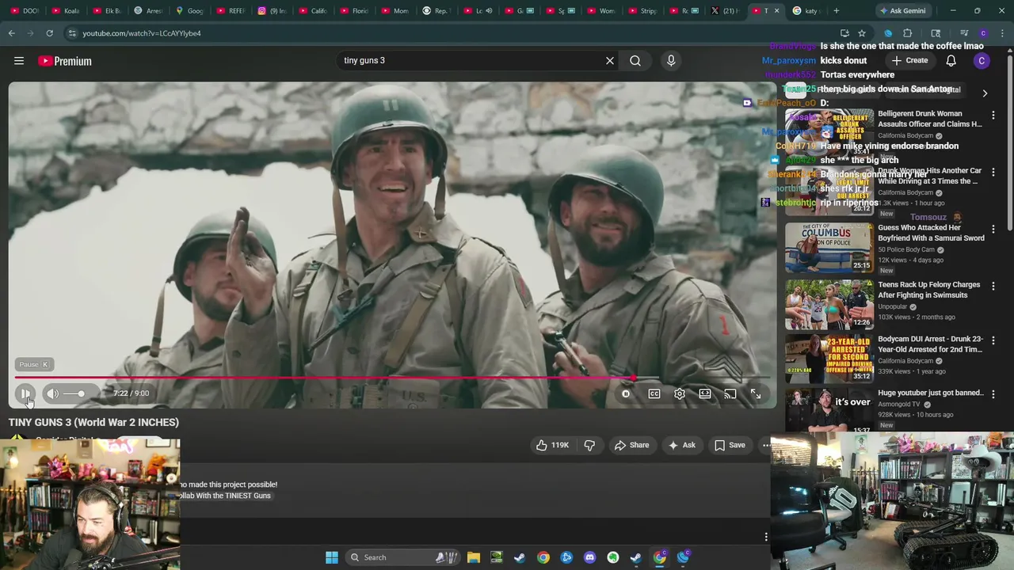Open the player settings gear
The width and height of the screenshot is (1014, 570).
coord(680,393)
